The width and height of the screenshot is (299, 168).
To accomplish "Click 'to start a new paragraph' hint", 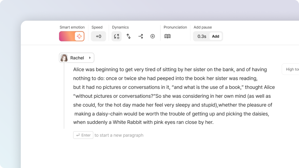I will pyautogui.click(x=119, y=135).
